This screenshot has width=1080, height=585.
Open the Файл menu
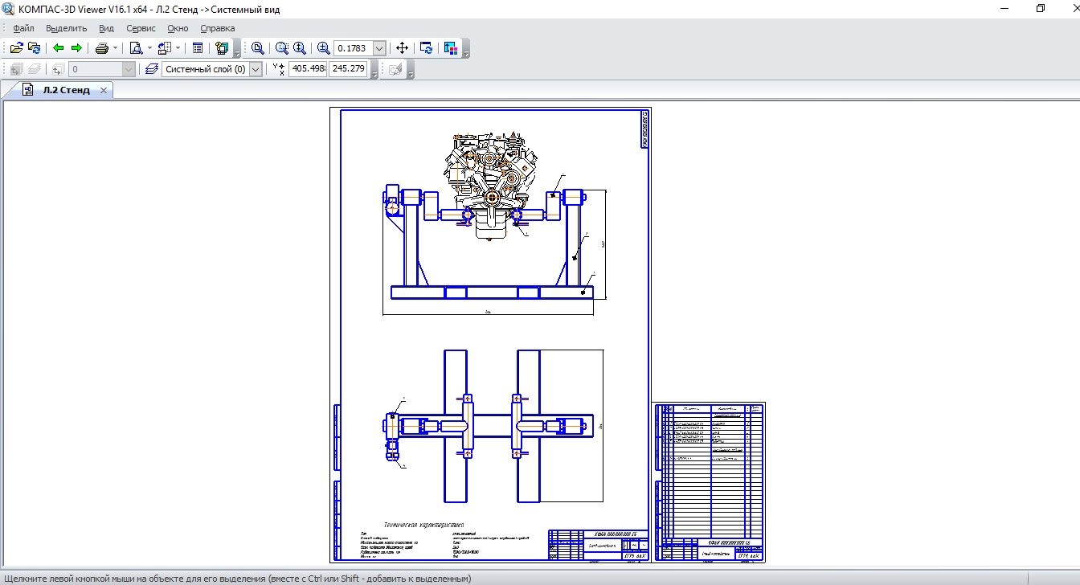click(23, 28)
